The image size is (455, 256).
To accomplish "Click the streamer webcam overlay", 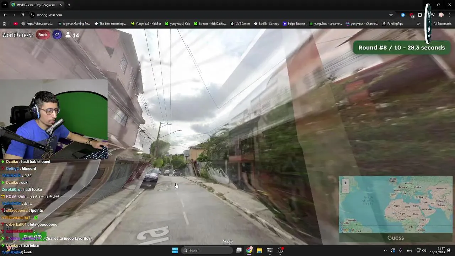I will click(x=54, y=119).
